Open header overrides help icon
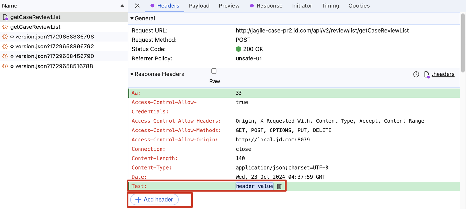The image size is (466, 209). (x=416, y=74)
